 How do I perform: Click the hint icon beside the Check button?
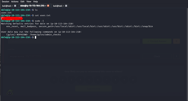pyautogui.click(x=176, y=56)
